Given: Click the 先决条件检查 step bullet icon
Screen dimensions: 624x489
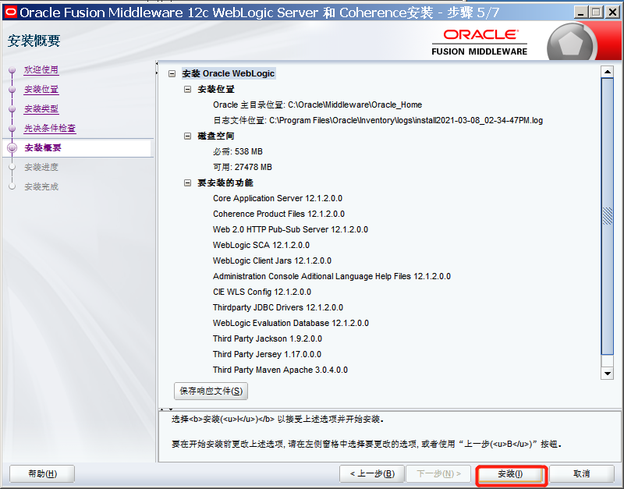Looking at the screenshot, I should pos(12,129).
